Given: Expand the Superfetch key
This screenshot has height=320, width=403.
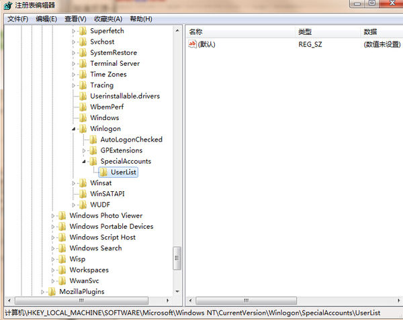Looking at the screenshot, I should (73, 32).
